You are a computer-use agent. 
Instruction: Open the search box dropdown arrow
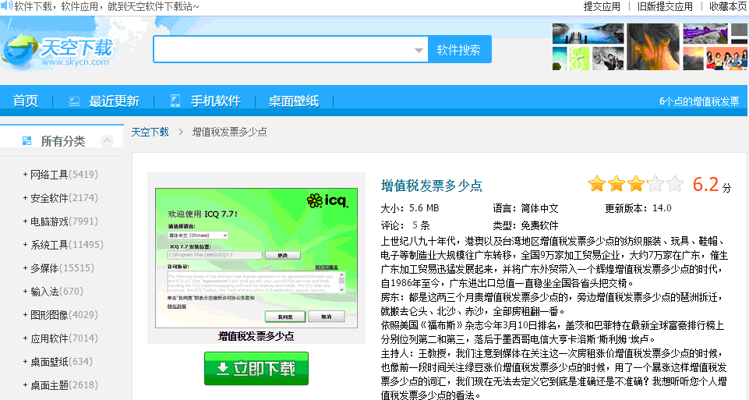pyautogui.click(x=418, y=50)
